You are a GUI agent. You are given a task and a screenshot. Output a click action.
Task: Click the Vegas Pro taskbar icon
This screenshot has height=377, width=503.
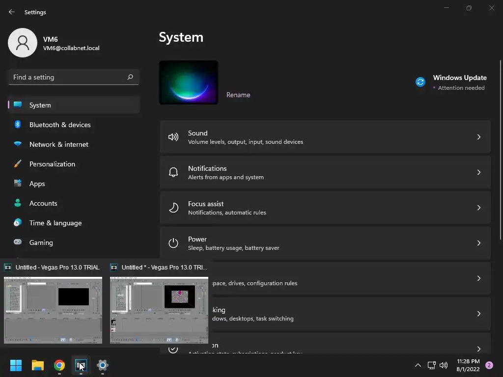click(x=81, y=365)
